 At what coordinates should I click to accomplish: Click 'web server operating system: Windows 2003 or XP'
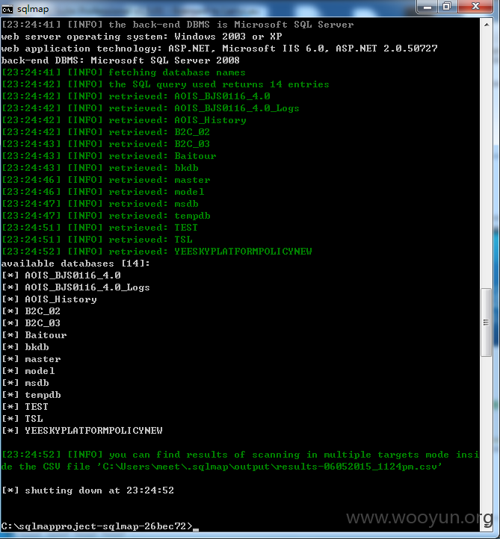coord(141,37)
